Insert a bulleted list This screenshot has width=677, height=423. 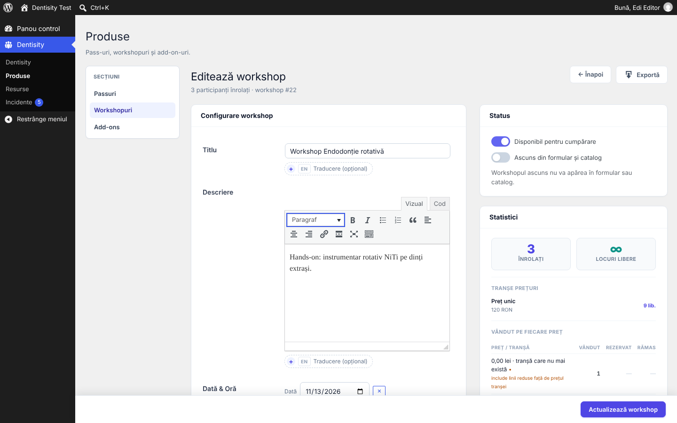click(x=383, y=220)
